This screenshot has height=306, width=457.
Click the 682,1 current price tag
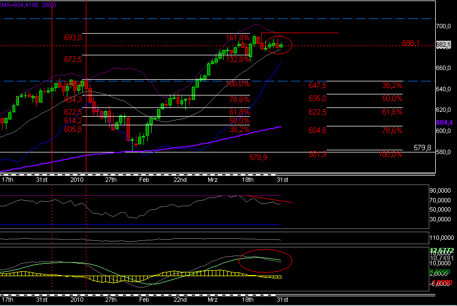(443, 45)
